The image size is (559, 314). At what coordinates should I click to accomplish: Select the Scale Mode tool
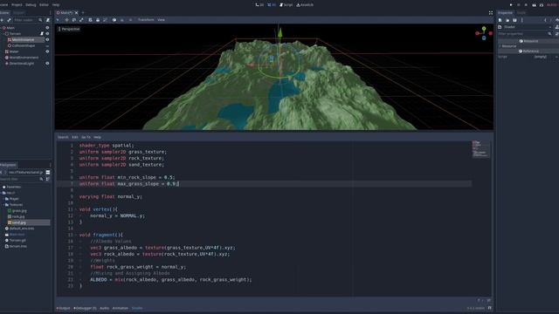(x=81, y=20)
